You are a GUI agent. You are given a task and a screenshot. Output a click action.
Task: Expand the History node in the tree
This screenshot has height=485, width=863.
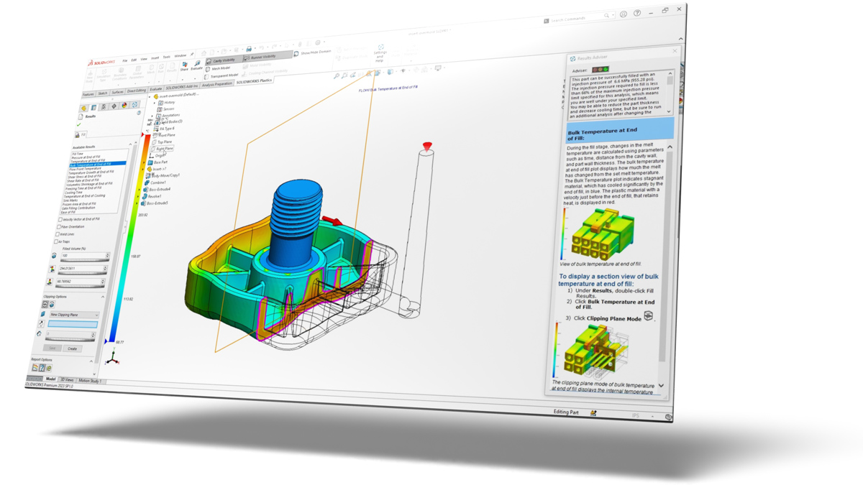[x=154, y=103]
